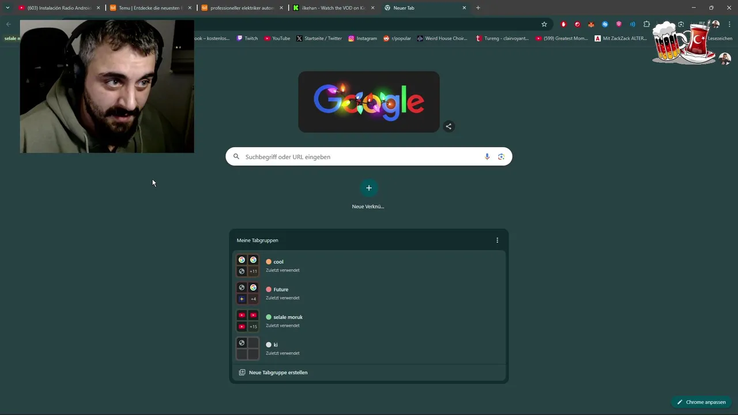Close the Temu tab

(x=189, y=8)
